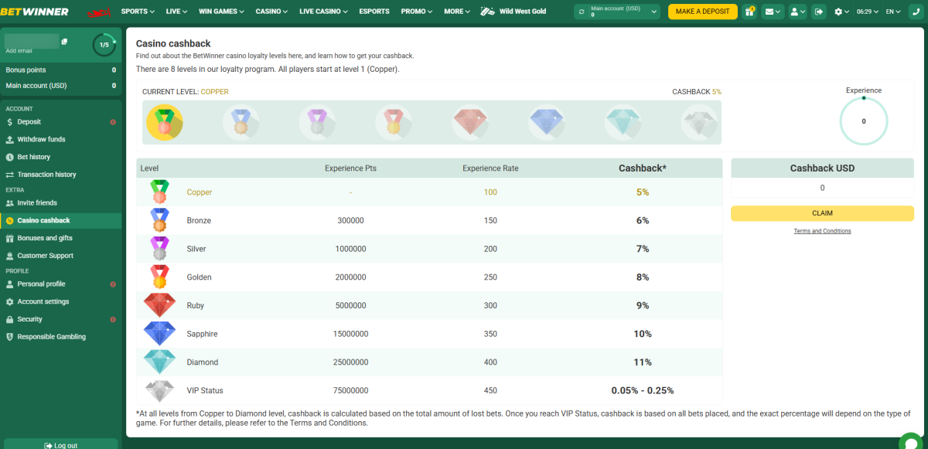Open the gift bonuses icon
This screenshot has height=449, width=928.
pos(749,12)
